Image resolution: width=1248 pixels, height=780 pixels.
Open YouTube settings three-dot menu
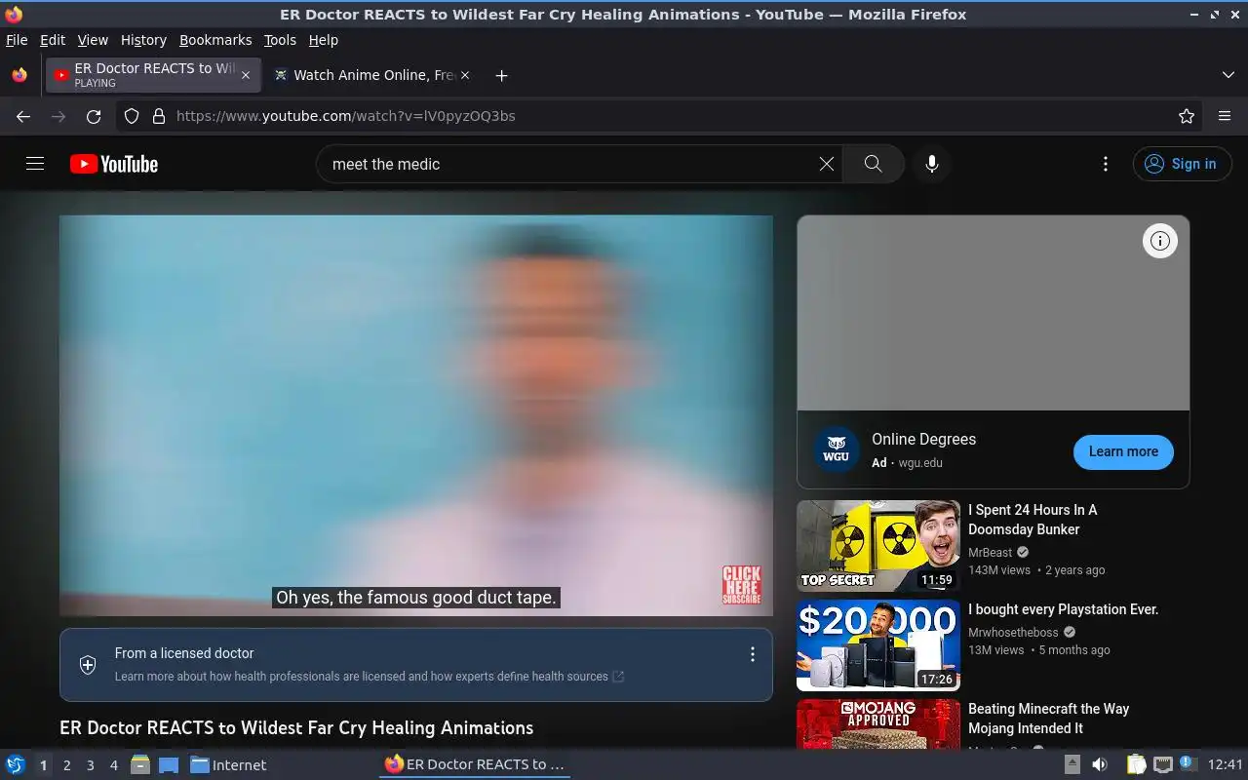pyautogui.click(x=1105, y=164)
